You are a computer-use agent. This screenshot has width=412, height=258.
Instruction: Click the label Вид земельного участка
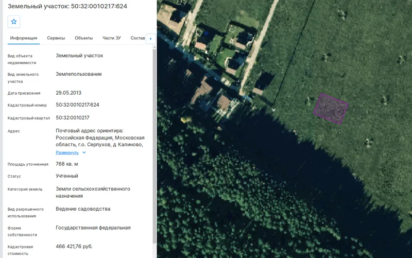[23, 78]
